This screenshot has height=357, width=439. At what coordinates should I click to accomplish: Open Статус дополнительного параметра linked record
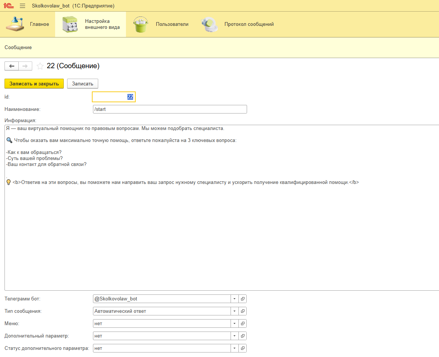(x=243, y=348)
